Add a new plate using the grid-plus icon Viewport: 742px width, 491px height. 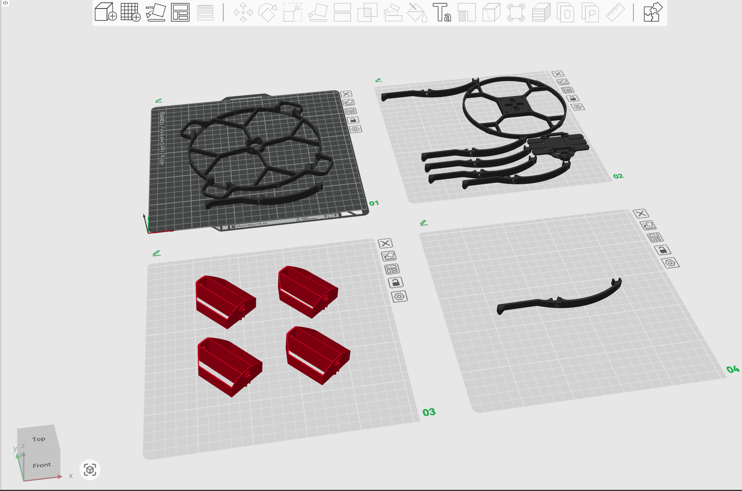(x=130, y=12)
